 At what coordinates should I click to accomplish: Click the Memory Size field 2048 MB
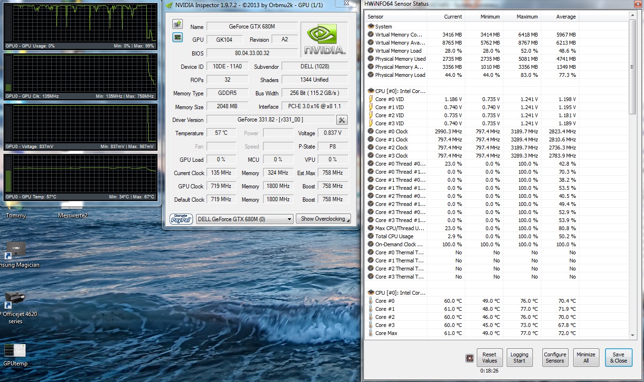click(x=227, y=107)
